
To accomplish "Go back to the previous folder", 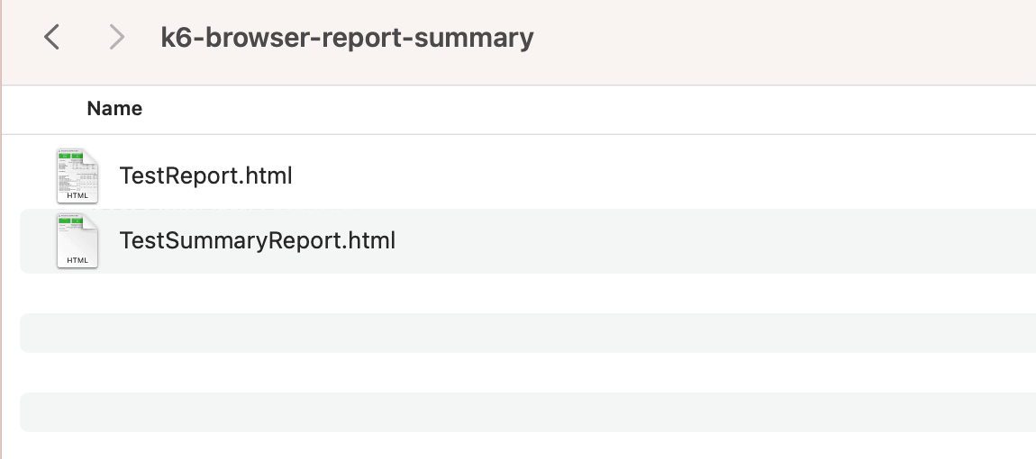I will pyautogui.click(x=52, y=38).
